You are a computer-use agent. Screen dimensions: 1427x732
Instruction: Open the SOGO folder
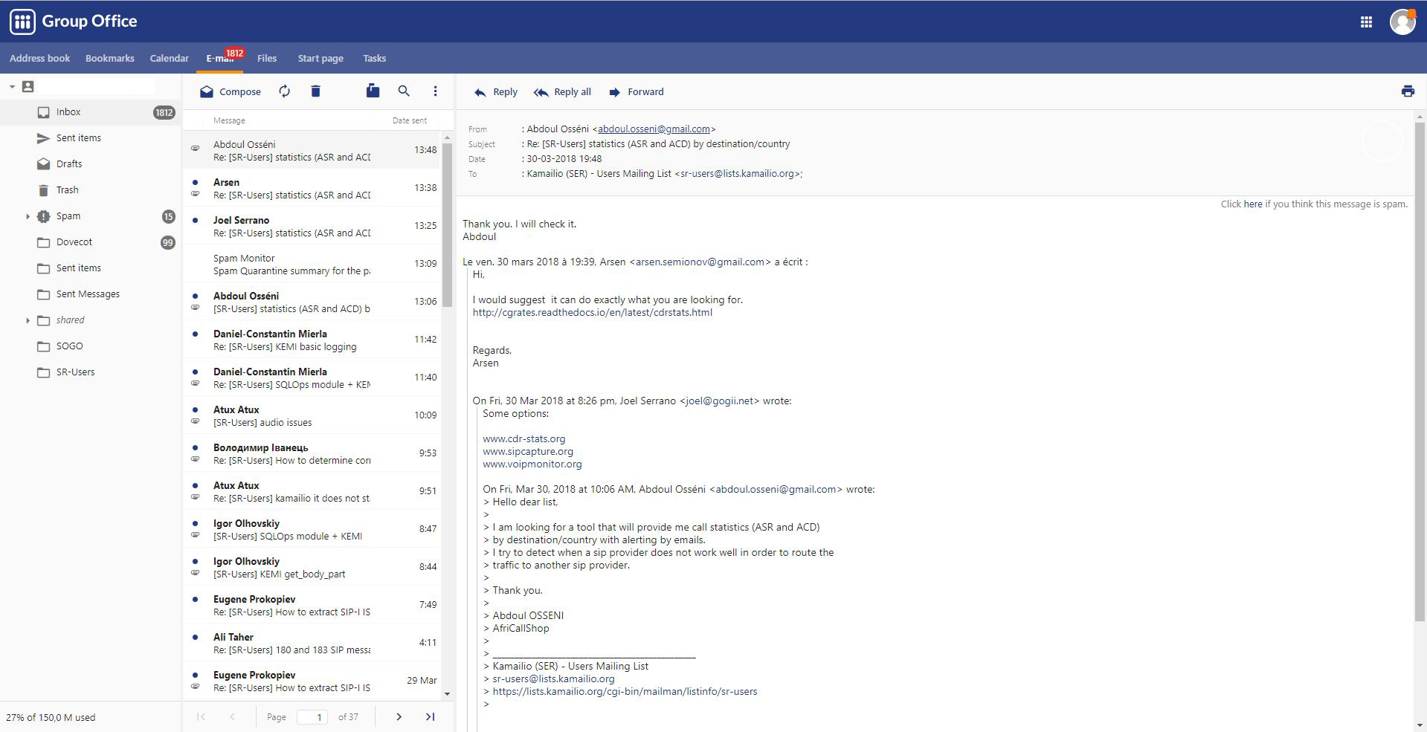pyautogui.click(x=90, y=346)
